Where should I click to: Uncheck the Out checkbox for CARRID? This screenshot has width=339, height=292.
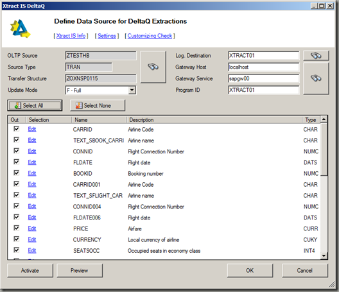(17, 129)
